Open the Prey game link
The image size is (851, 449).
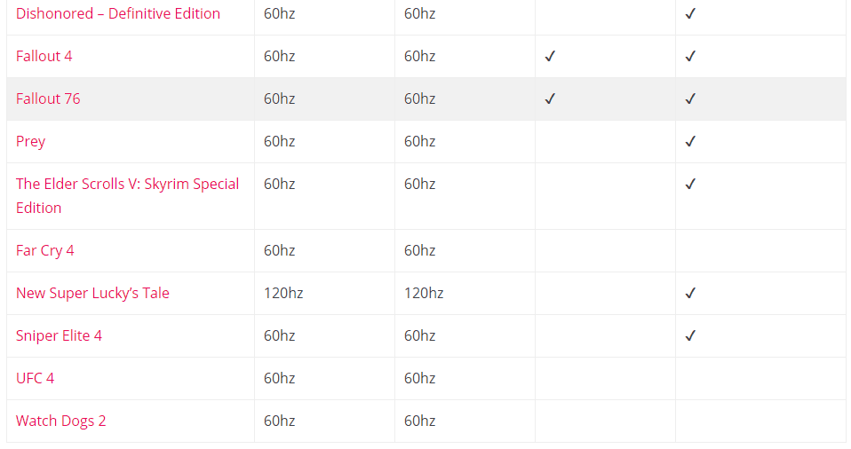(30, 142)
